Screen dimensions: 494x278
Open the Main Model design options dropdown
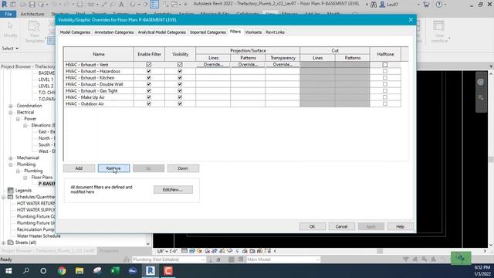[x=283, y=259]
